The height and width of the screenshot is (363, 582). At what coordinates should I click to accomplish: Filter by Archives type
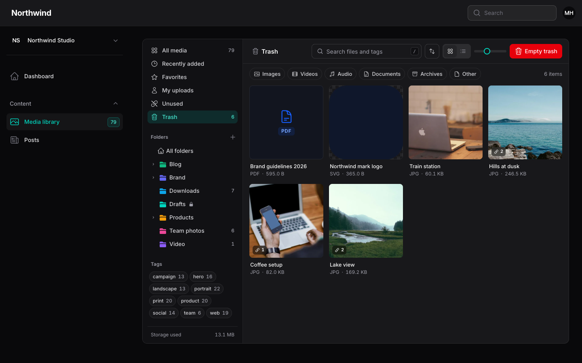[x=427, y=74]
